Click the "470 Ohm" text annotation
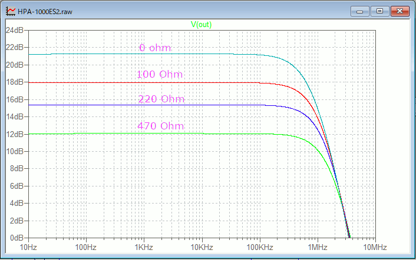 [160, 126]
